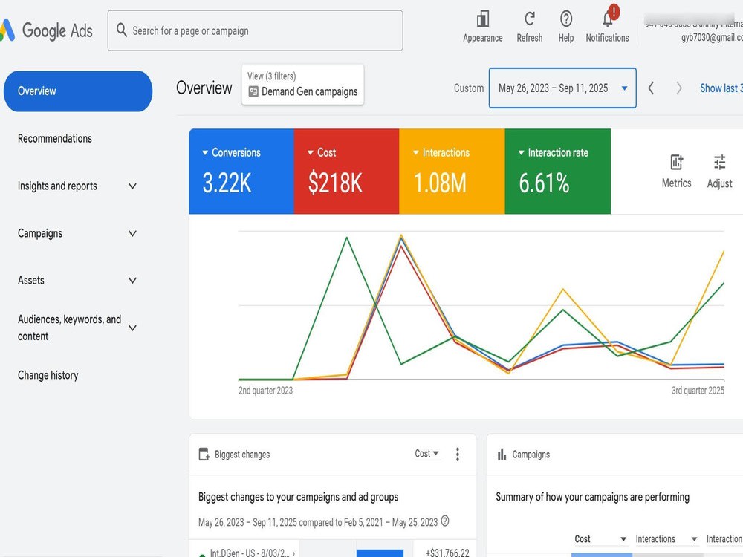
Task: Open the custom date range dropdown
Action: (562, 88)
